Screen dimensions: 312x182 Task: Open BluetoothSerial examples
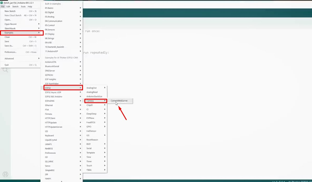pyautogui.click(x=62, y=66)
